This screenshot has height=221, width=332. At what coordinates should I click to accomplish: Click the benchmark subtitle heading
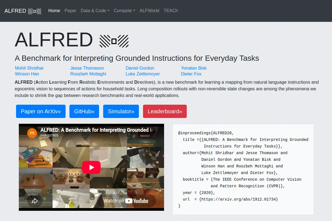tap(137, 58)
